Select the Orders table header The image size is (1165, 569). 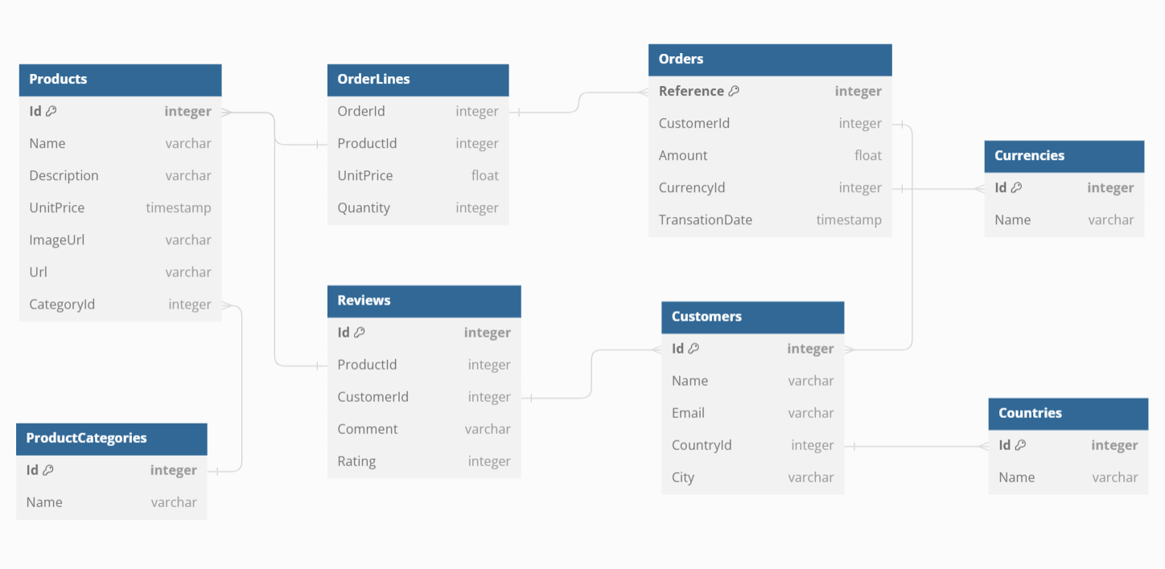point(770,59)
